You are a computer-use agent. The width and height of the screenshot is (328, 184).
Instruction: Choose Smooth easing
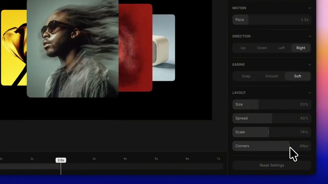[x=272, y=76]
